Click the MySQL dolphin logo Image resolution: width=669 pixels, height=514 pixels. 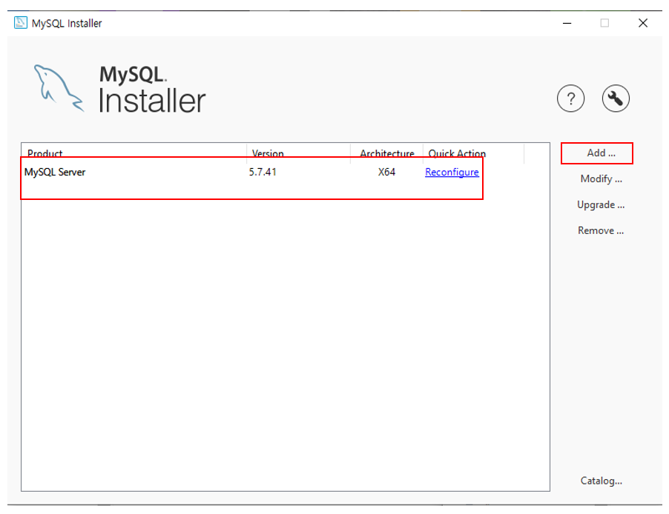59,88
